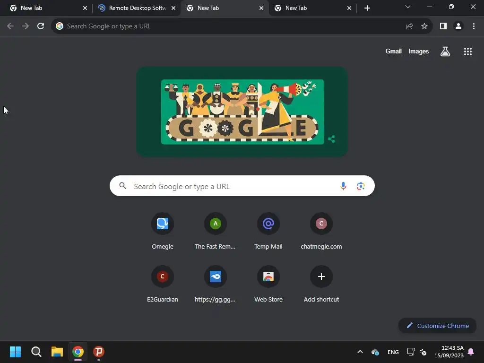
Task: Share this page from the address bar
Action: coord(409,26)
